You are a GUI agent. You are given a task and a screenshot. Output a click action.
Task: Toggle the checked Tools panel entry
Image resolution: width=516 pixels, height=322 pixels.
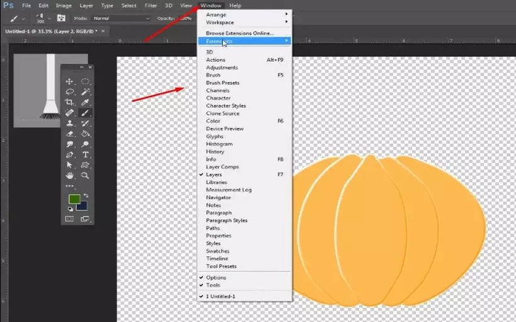(x=244, y=285)
